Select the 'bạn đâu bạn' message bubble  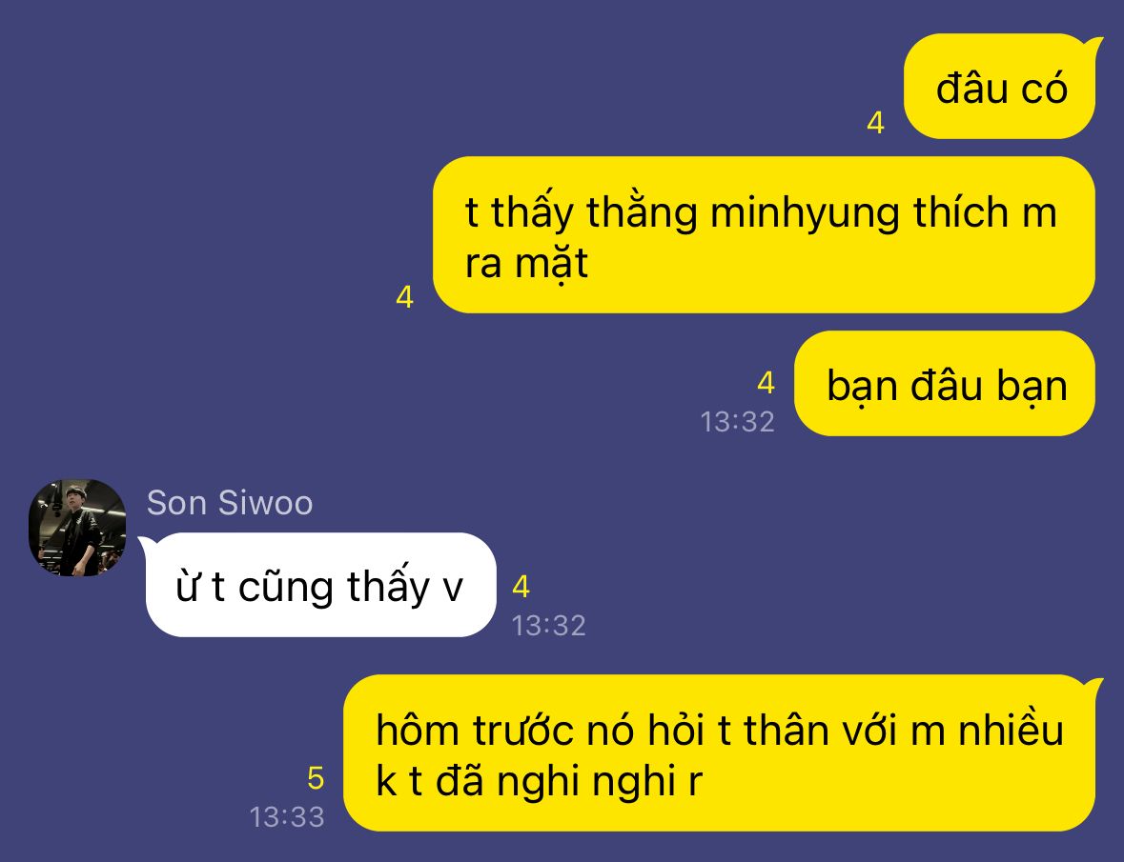[945, 384]
